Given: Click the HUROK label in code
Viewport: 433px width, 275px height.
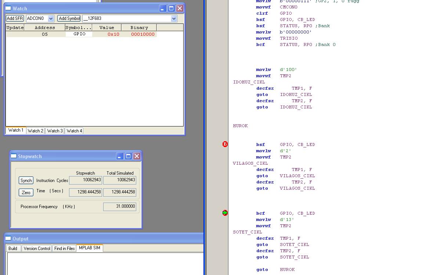Looking at the screenshot, I should click(x=240, y=126).
